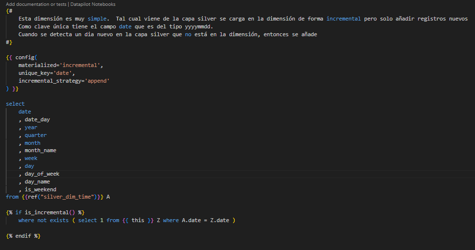Place cursor on the {{ this }} expression
Screen dimensions: 475x250
(138, 220)
